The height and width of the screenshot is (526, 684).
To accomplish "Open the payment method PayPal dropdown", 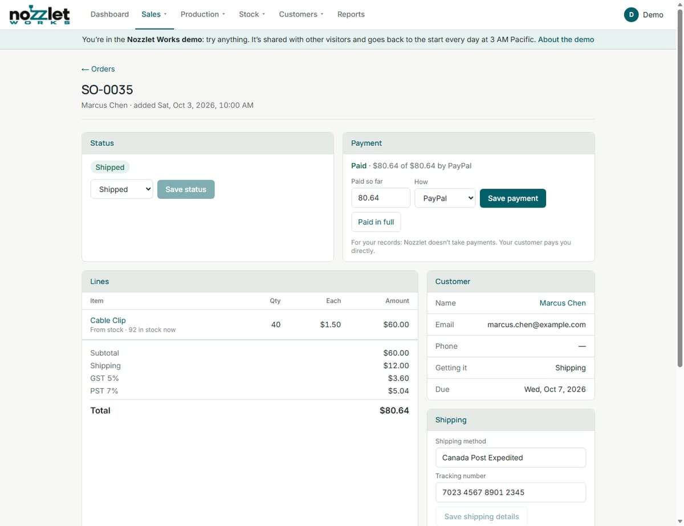I will tap(445, 198).
